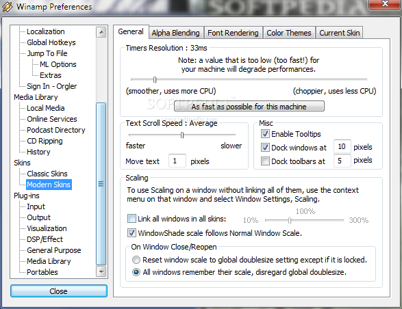The image size is (402, 309).
Task: Open DSP/Effect plug-ins preferences
Action: (45, 239)
